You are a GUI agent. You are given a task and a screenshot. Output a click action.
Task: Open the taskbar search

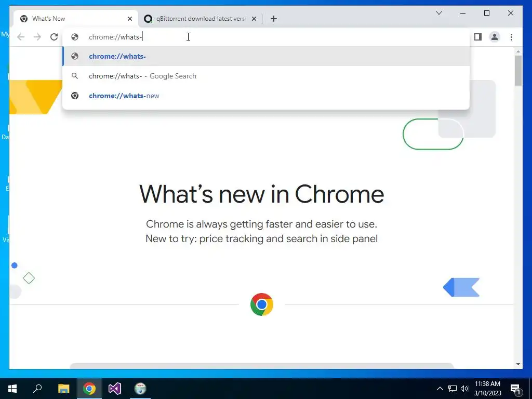(37, 389)
